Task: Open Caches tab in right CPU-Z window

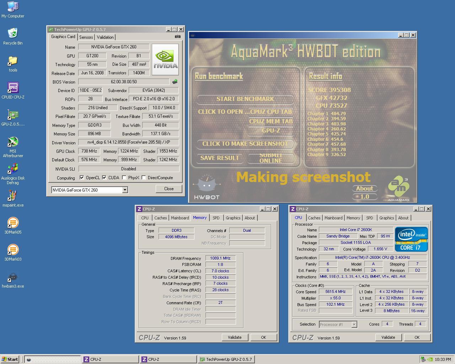Action: tap(314, 218)
